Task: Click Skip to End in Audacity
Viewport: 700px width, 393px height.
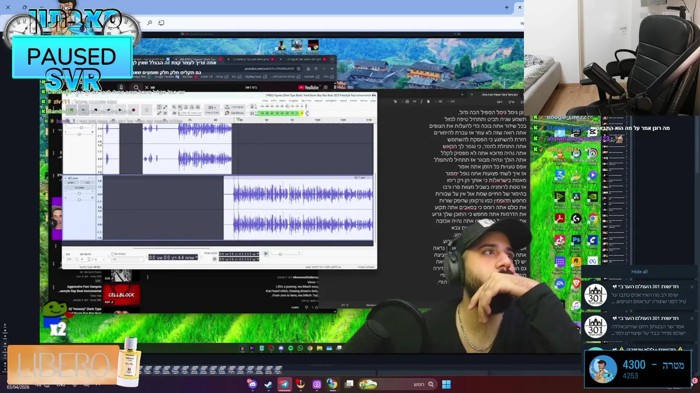Action: (x=120, y=109)
